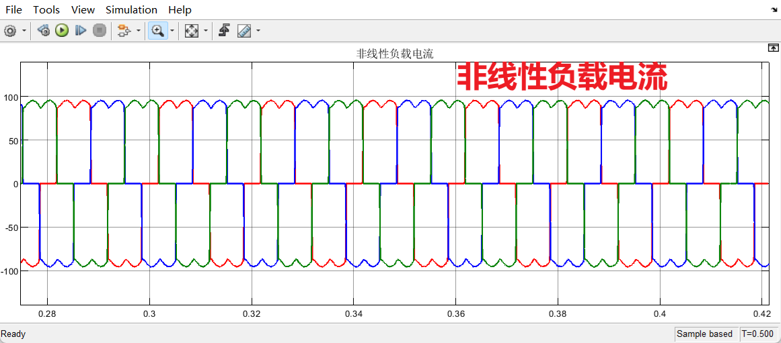Open the Zoom tool options dropdown

(x=172, y=31)
